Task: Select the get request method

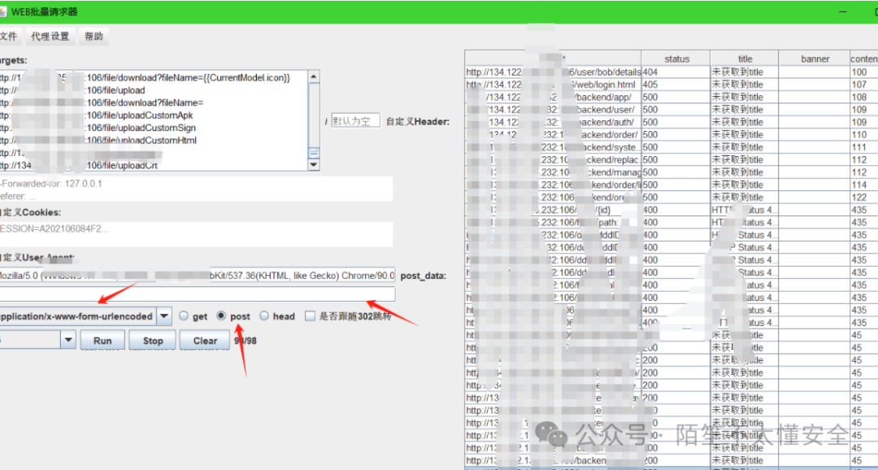Action: [x=183, y=316]
